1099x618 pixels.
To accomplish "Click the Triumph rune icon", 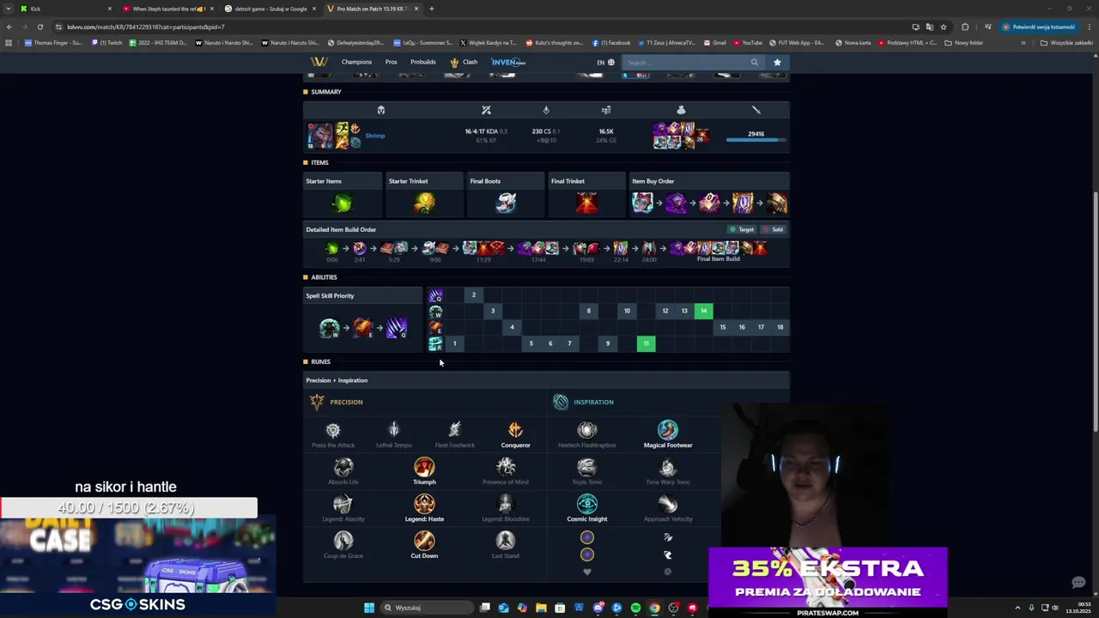I will pos(424,467).
